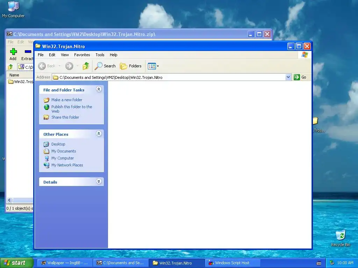Collapse the Other Places panel
358x268 pixels.
coord(99,134)
